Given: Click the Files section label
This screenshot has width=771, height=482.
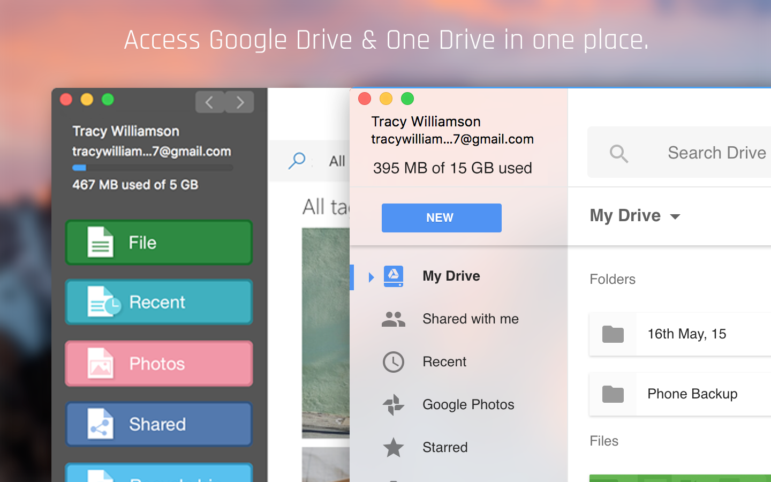Looking at the screenshot, I should point(604,441).
